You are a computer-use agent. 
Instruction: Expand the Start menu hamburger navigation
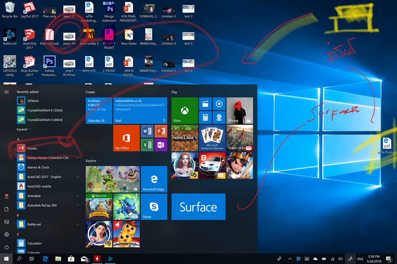[x=7, y=92]
